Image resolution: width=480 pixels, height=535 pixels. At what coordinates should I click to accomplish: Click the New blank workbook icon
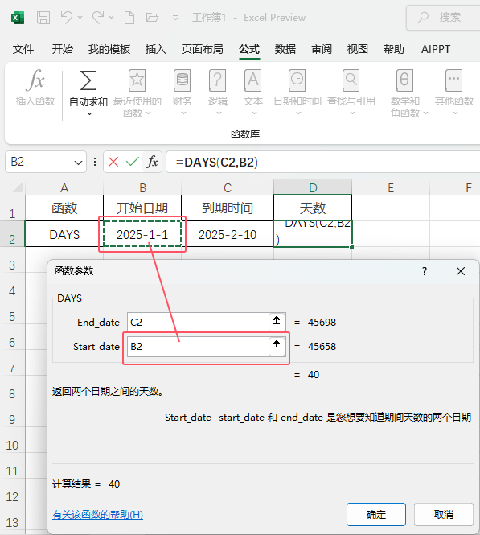pos(129,18)
